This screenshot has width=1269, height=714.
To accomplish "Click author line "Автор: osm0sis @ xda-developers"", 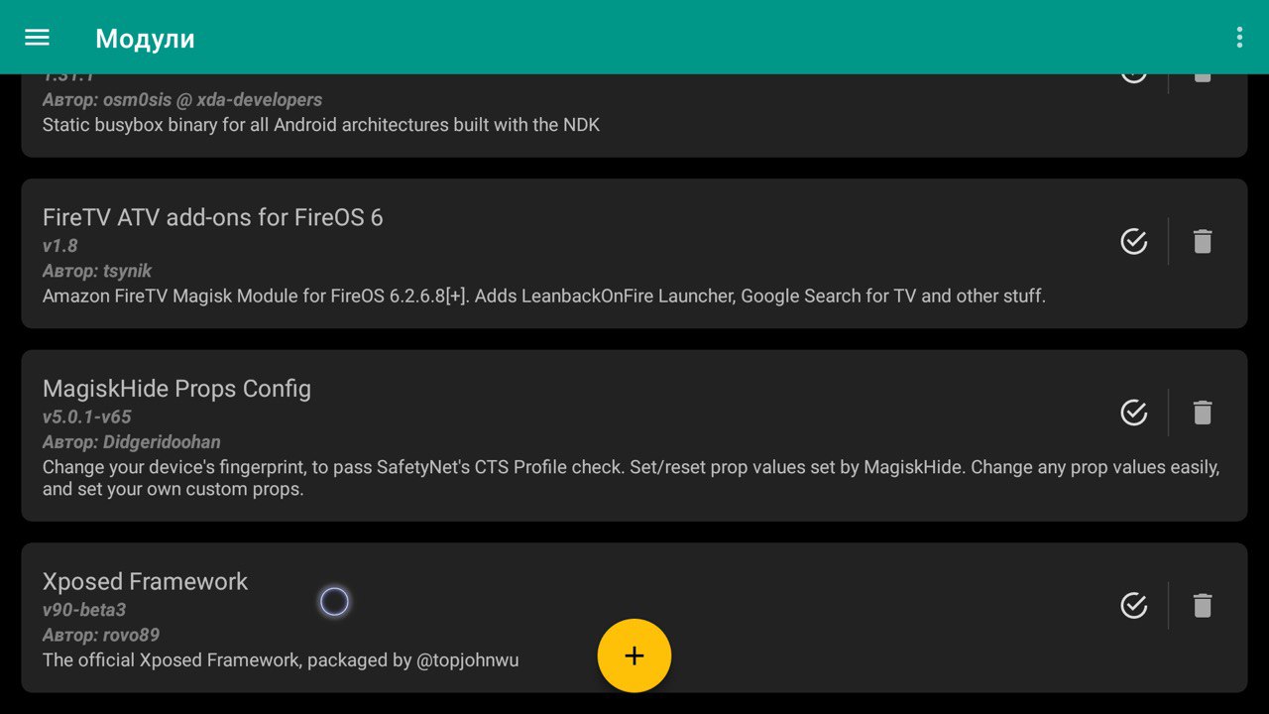I will point(182,100).
